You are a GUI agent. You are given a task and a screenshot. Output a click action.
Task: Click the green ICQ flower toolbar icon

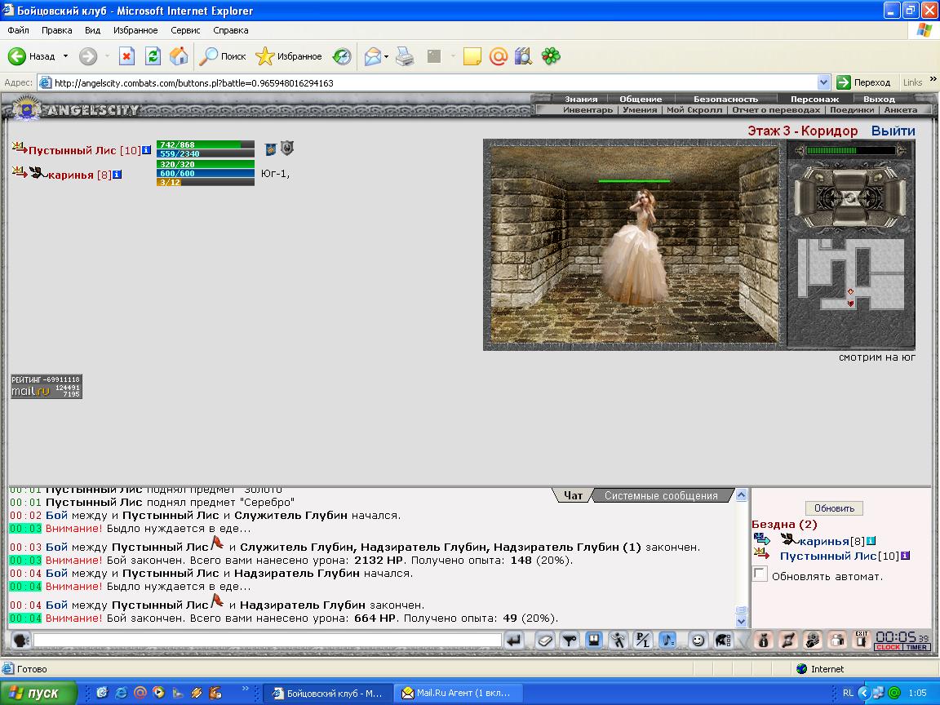coord(550,56)
